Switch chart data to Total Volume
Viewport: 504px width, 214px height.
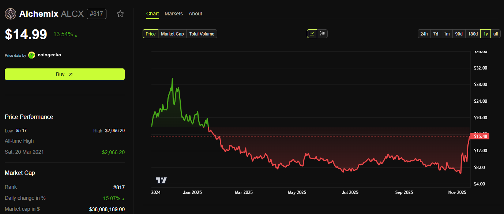pos(202,33)
